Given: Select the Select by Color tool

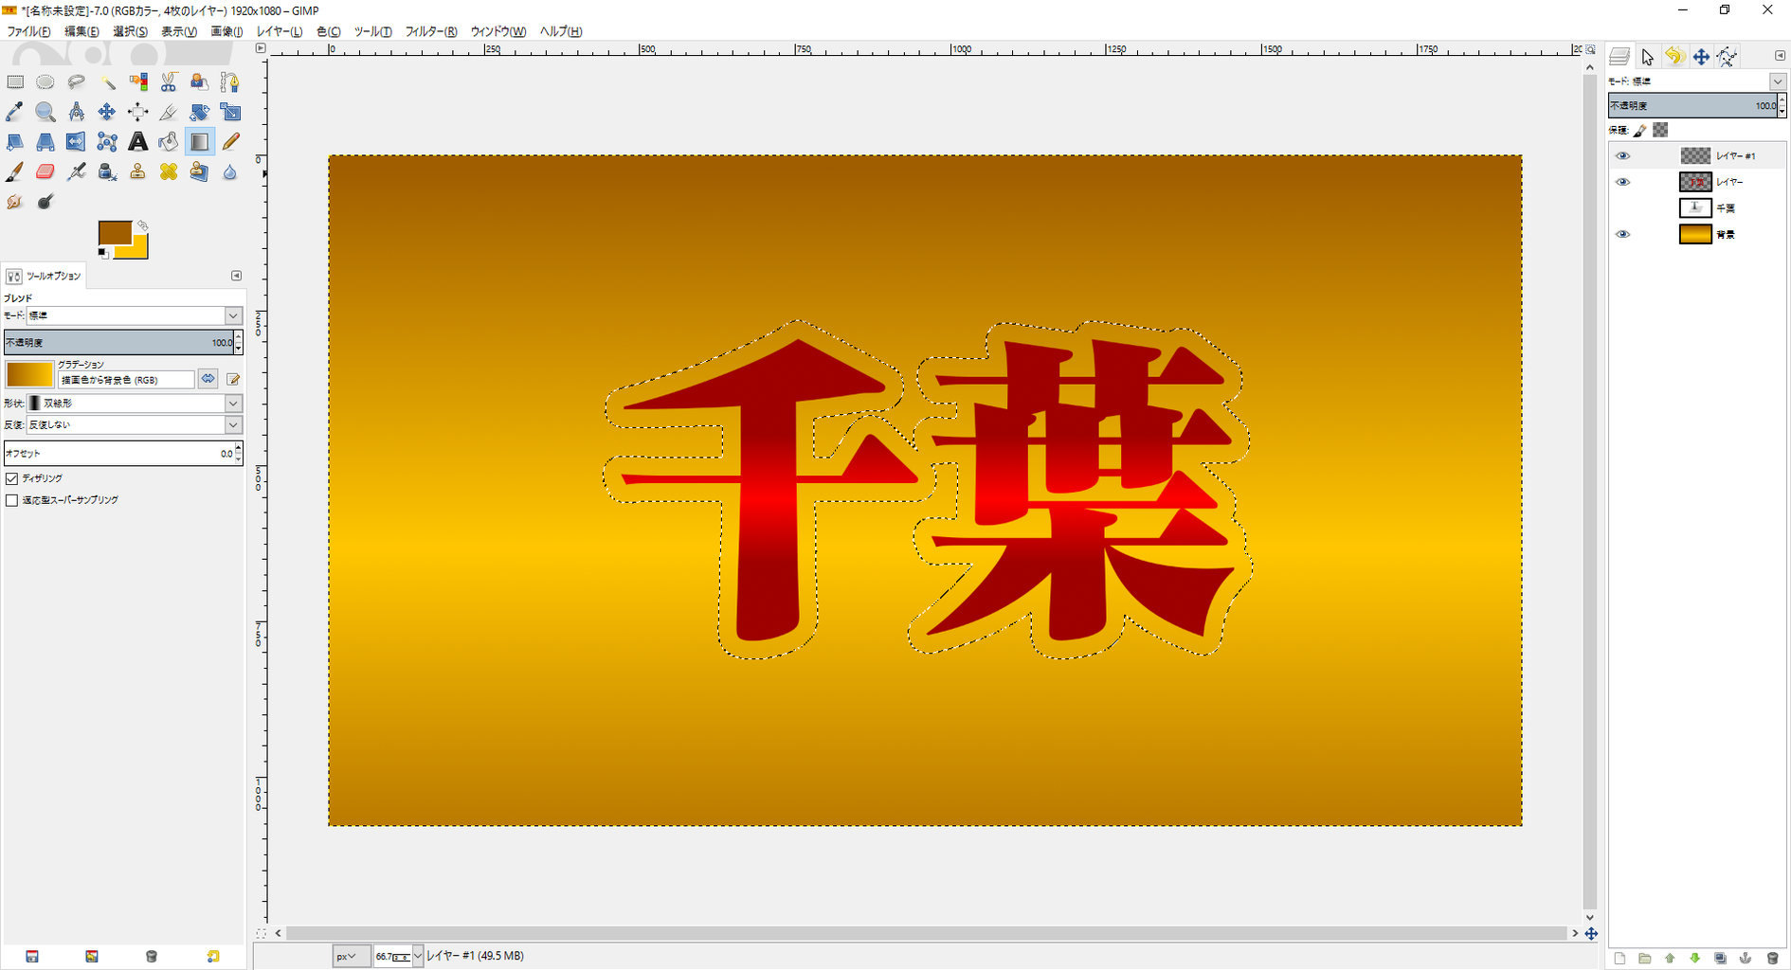Looking at the screenshot, I should (138, 82).
